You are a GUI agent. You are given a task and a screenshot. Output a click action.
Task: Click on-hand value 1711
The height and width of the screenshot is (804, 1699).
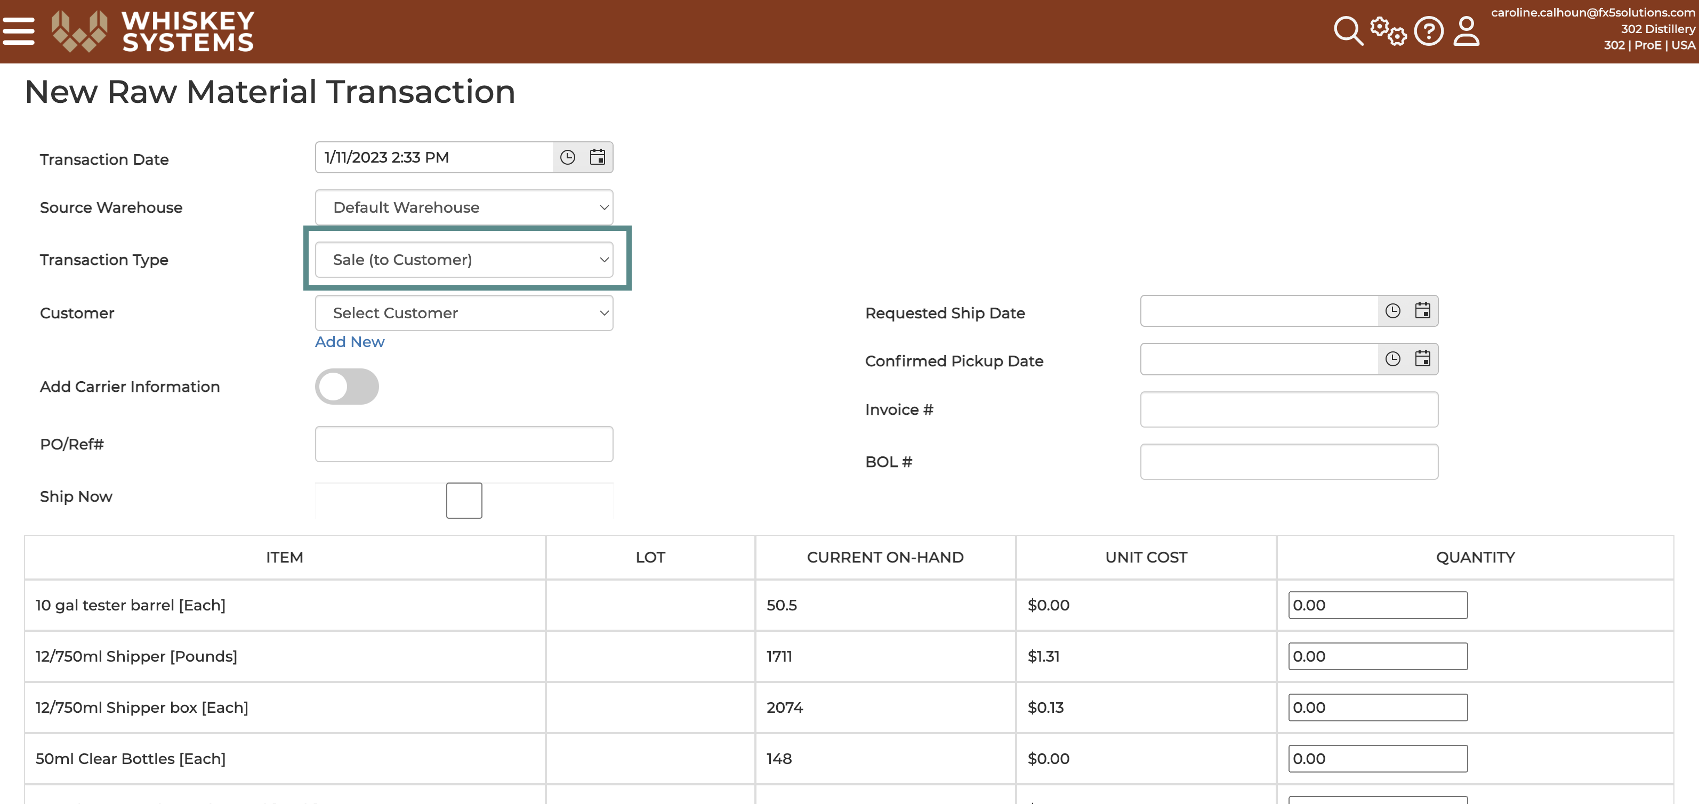point(779,656)
